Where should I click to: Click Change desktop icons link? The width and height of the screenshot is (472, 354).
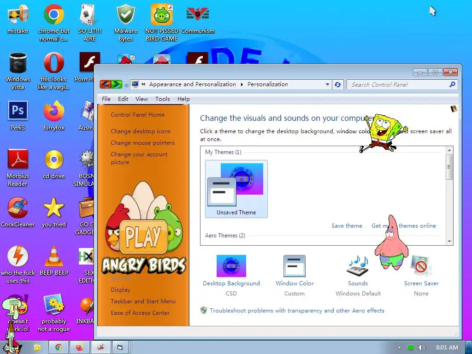click(141, 131)
